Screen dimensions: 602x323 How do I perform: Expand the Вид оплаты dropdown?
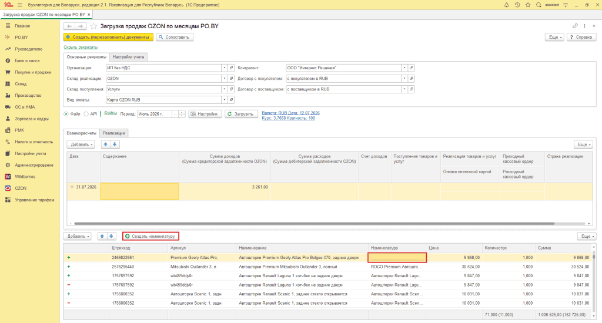tap(224, 100)
